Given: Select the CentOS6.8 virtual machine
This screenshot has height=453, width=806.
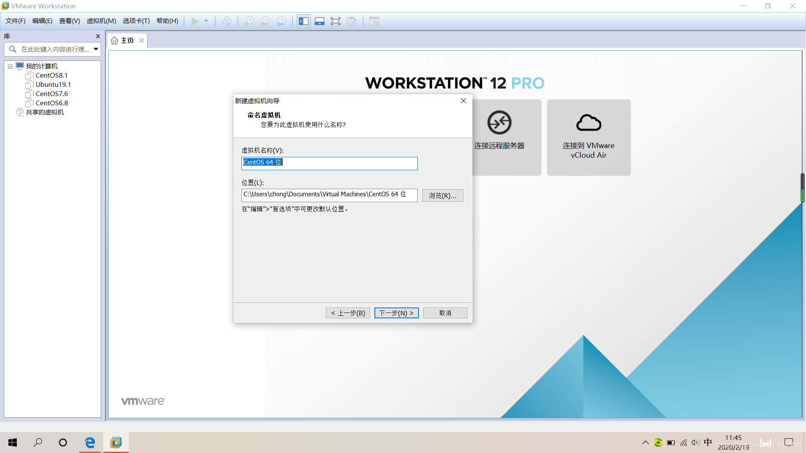Looking at the screenshot, I should pos(51,103).
